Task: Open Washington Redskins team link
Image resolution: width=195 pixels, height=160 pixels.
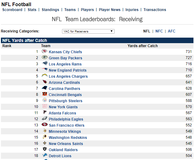Action: (68, 137)
